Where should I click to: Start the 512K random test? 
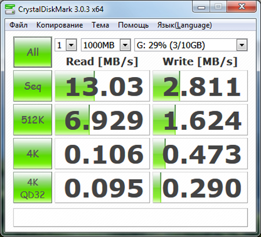pos(32,120)
